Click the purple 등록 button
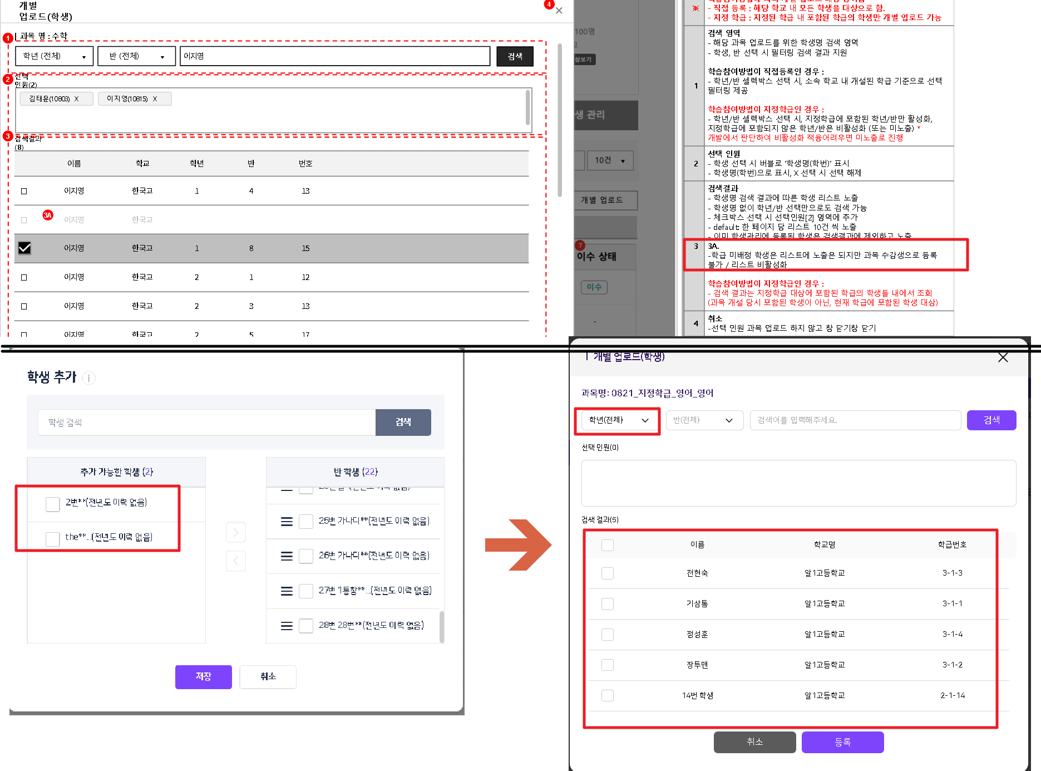This screenshot has height=771, width=1041. [x=842, y=742]
